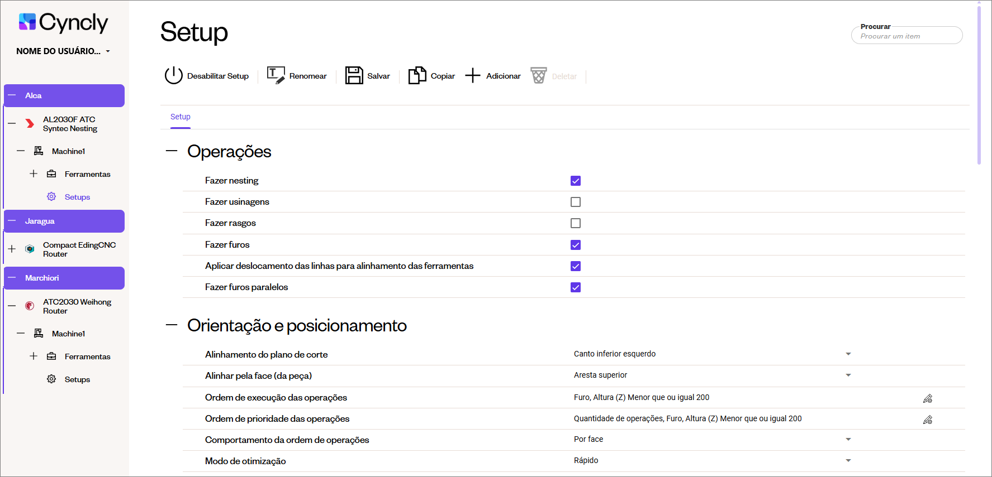Click the Procurar search field
Image resolution: width=992 pixels, height=477 pixels.
point(906,36)
